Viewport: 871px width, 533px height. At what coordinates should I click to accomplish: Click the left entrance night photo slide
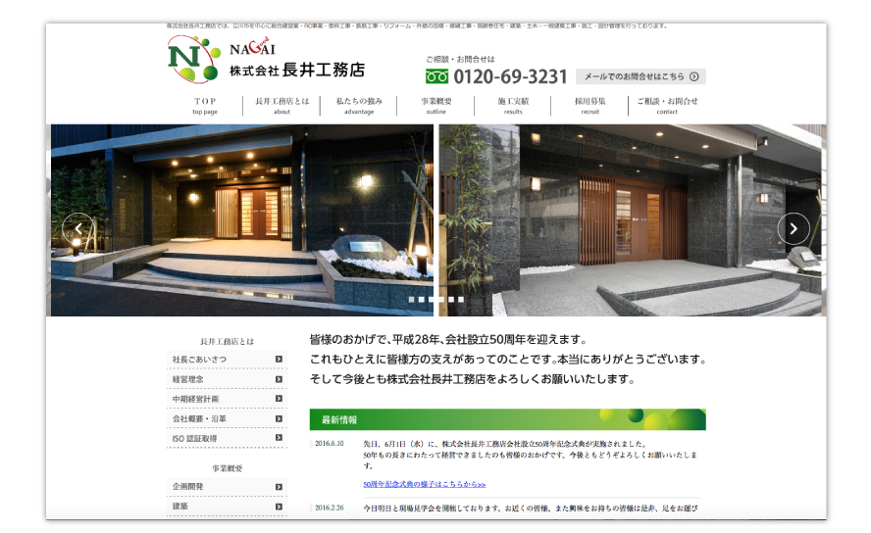point(242,220)
